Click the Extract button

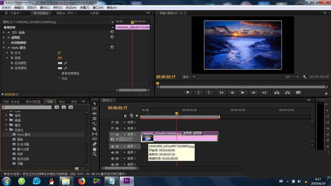click(x=288, y=92)
